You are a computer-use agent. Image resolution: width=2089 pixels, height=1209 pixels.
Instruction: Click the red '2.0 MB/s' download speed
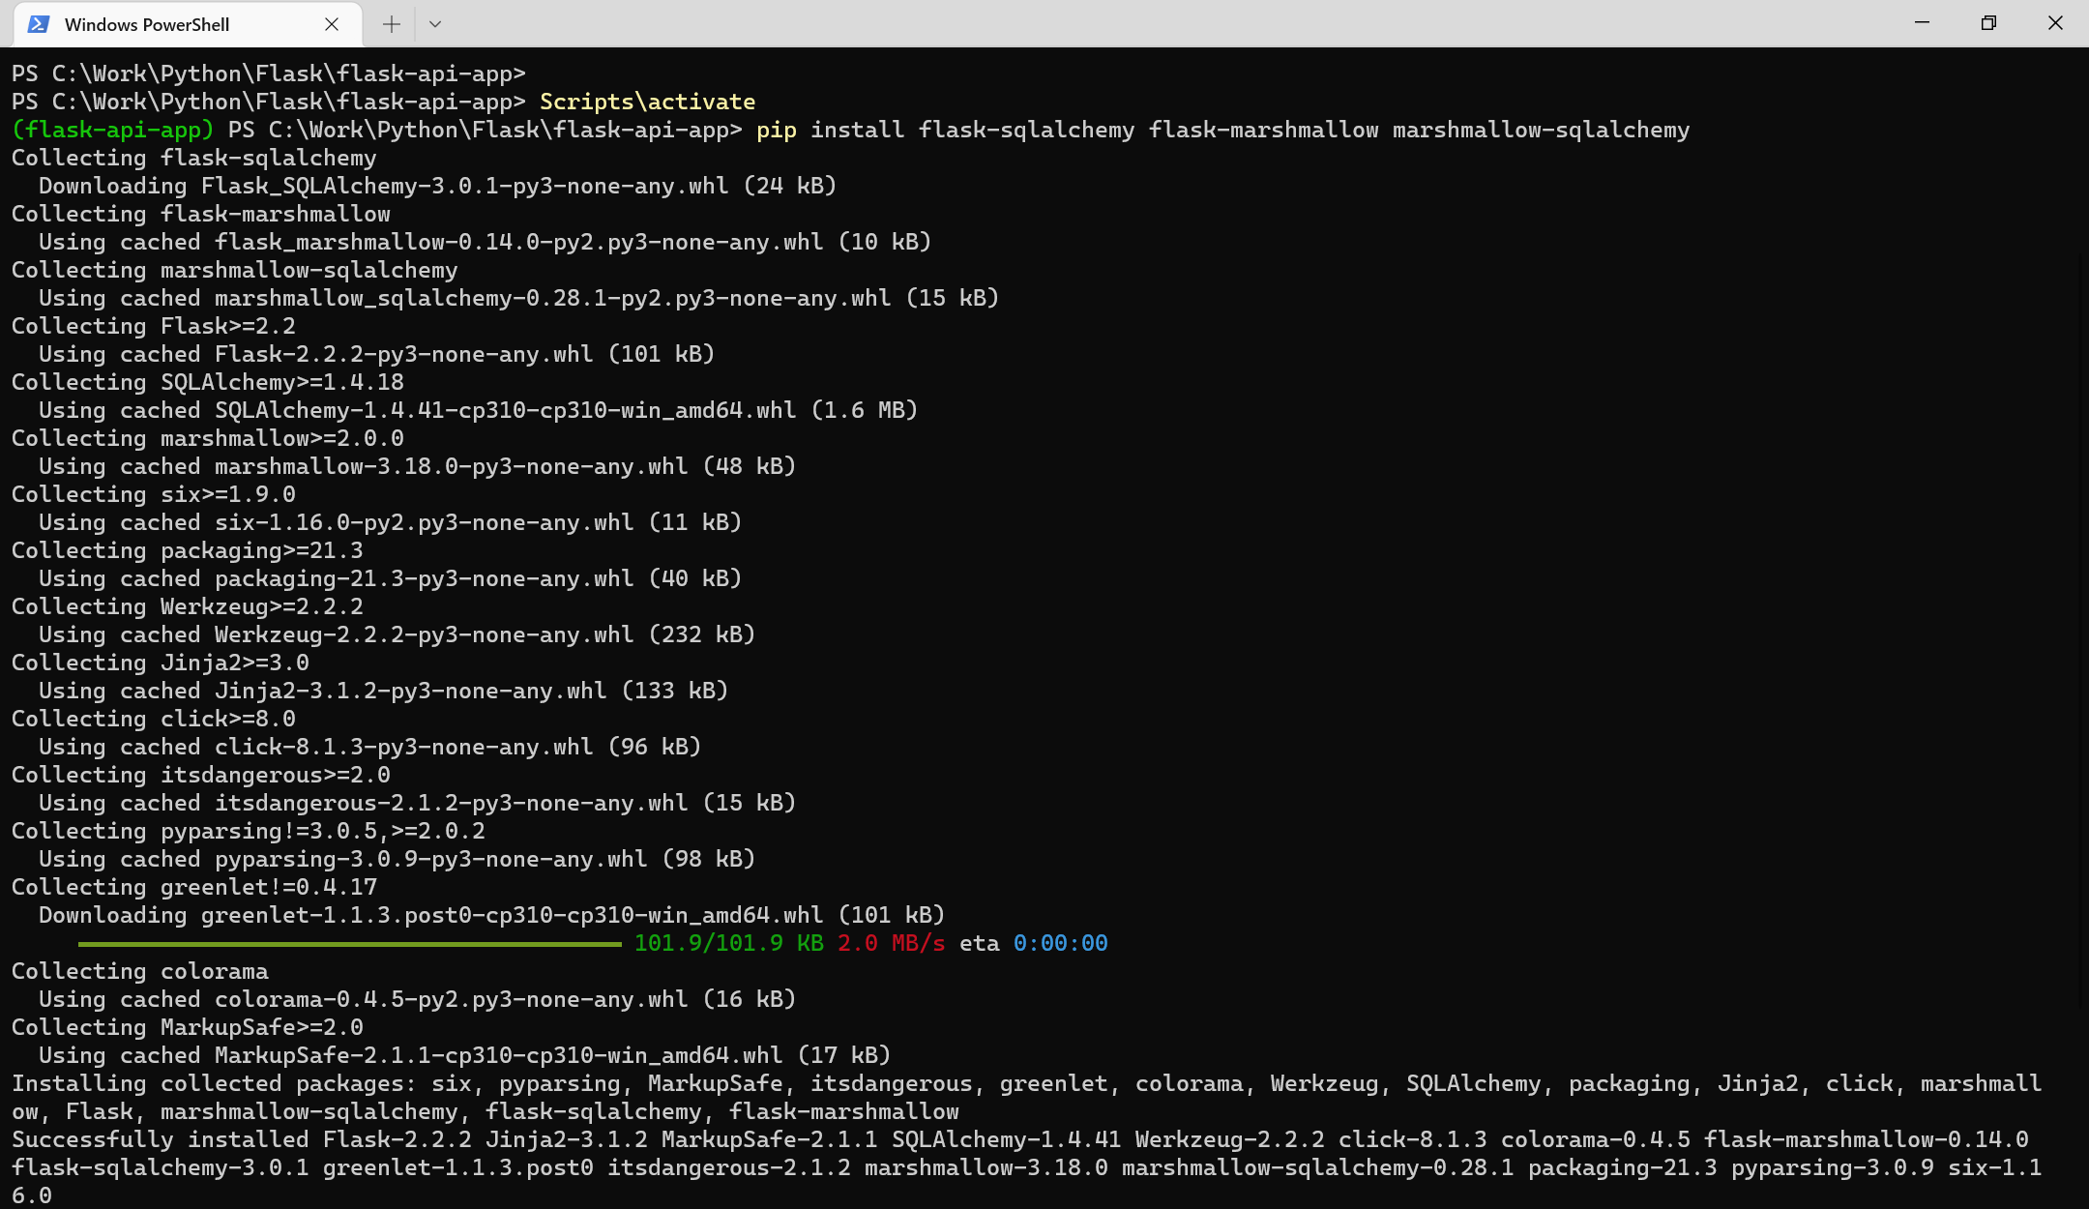(x=891, y=943)
